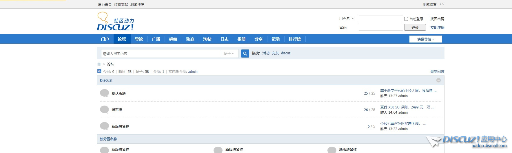Focus the password input field

[381, 27]
